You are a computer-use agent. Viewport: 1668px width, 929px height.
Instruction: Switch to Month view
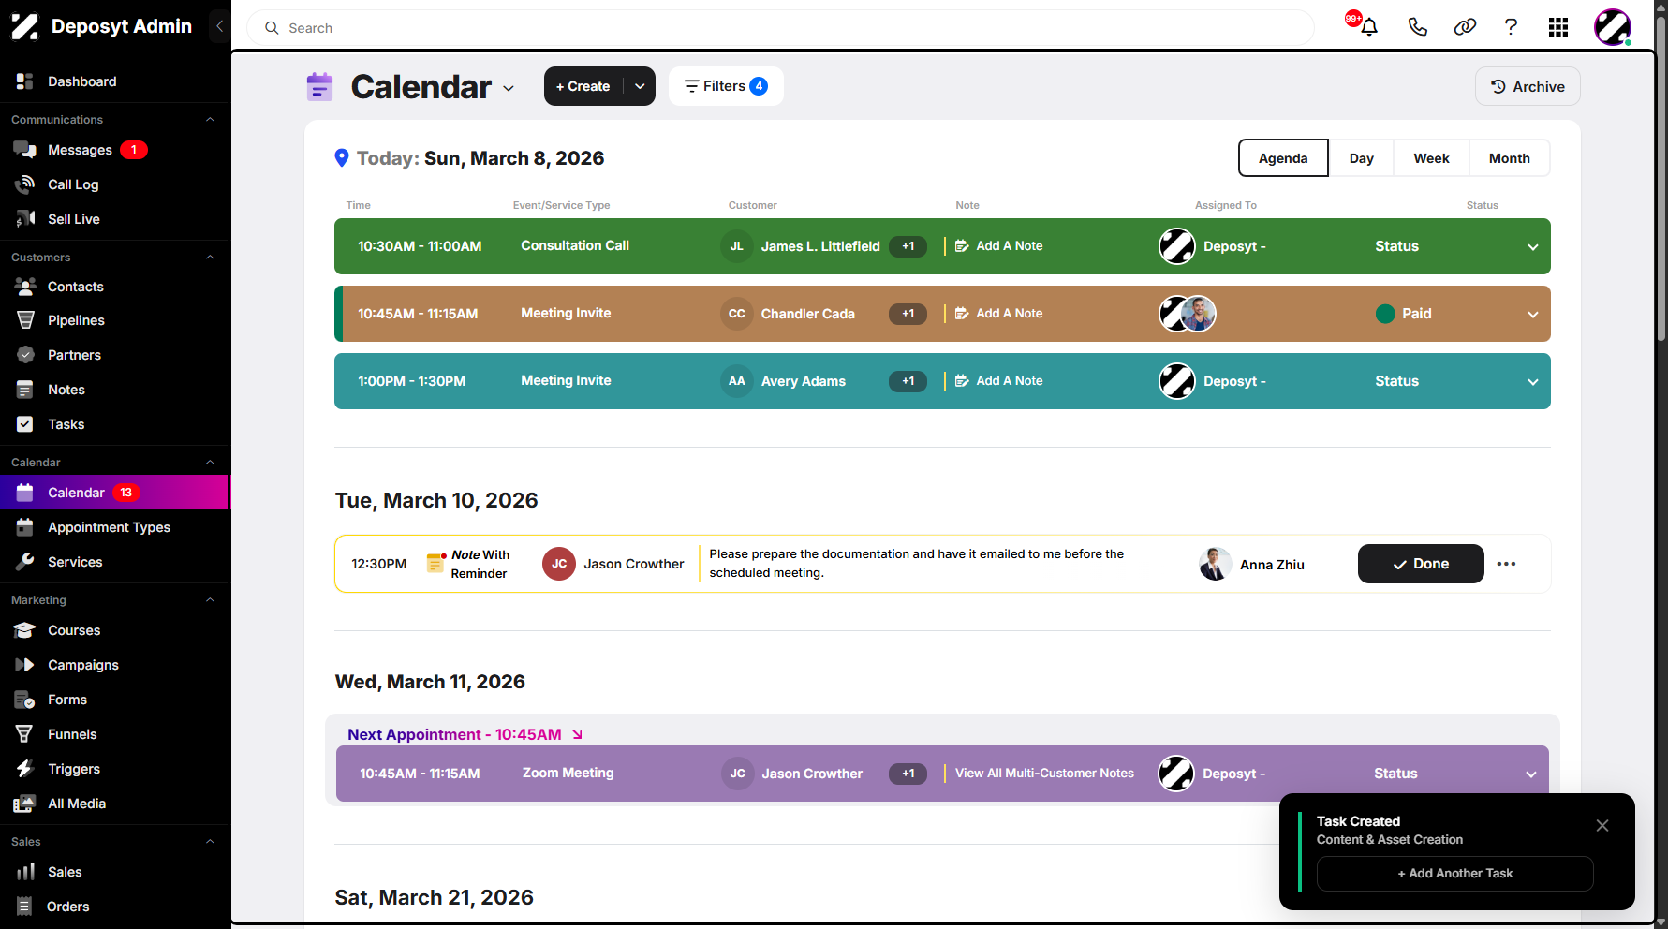[x=1510, y=158]
